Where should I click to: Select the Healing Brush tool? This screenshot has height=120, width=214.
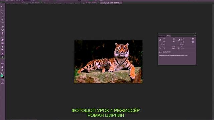[x=2, y=27]
